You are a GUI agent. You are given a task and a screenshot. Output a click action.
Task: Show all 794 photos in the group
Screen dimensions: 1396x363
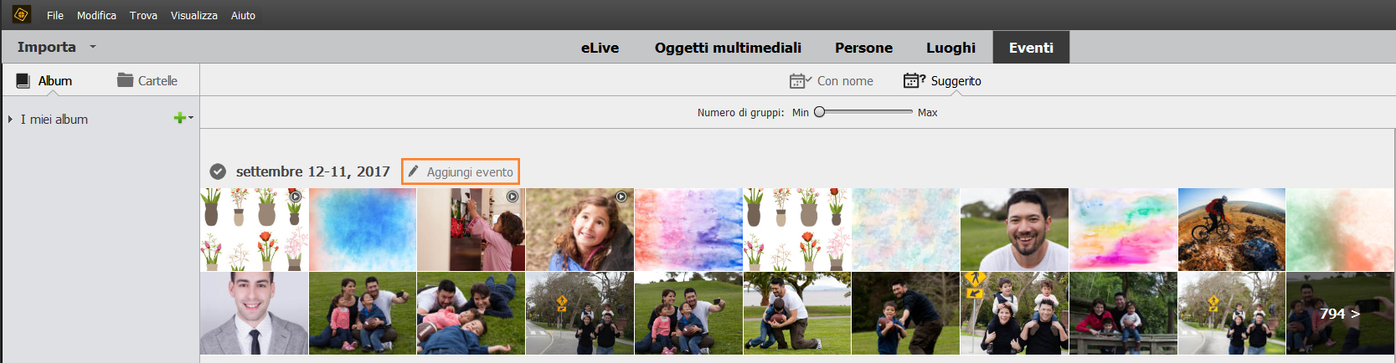pos(1339,314)
